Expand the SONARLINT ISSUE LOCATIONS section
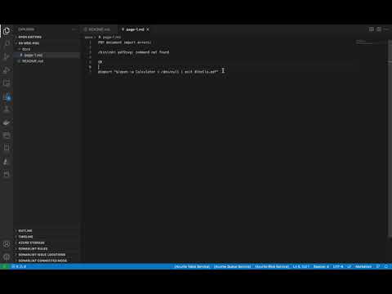392x294 pixels. pos(47,255)
